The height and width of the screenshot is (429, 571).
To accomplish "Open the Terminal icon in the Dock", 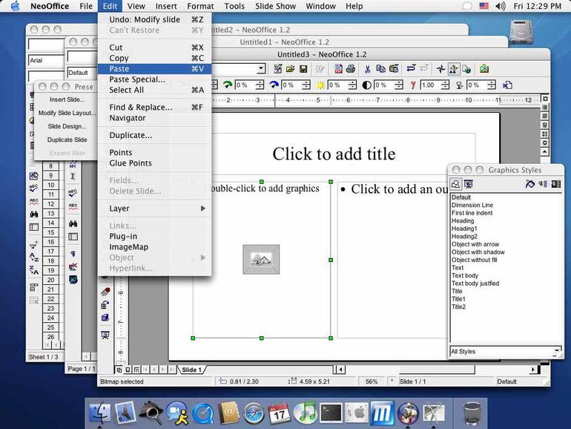I will click(x=331, y=413).
